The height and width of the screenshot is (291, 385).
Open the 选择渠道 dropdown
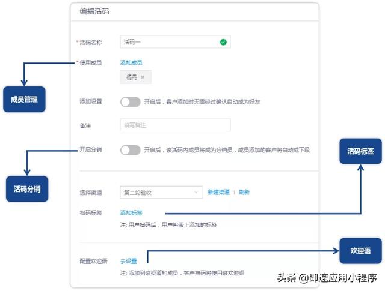pyautogui.click(x=161, y=192)
